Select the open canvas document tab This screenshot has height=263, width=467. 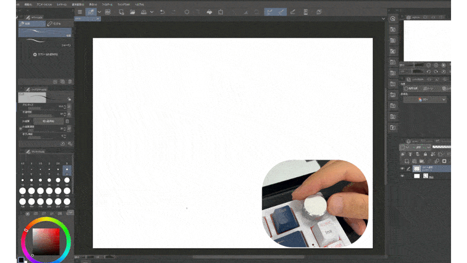tap(87, 18)
